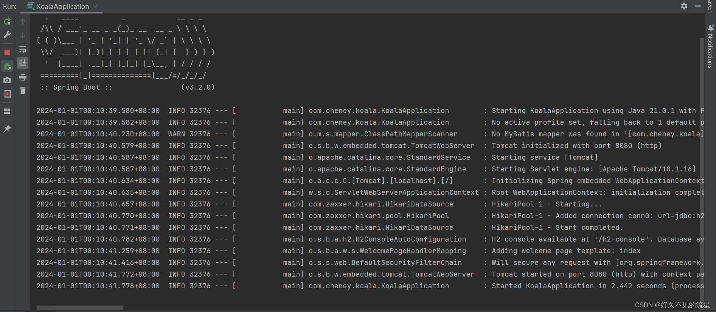Viewport: 716px width, 312px height.
Task: Rerun KoalaApplication with the green rerun icon
Action: [x=7, y=22]
